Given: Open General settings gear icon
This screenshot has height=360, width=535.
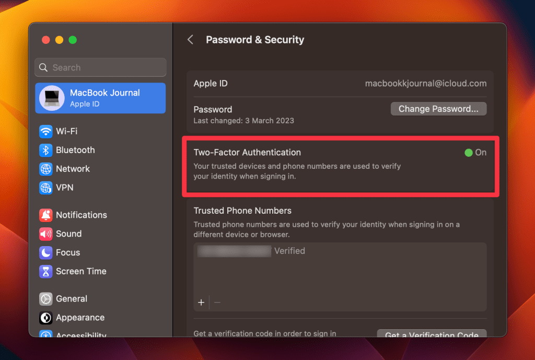Looking at the screenshot, I should [46, 299].
